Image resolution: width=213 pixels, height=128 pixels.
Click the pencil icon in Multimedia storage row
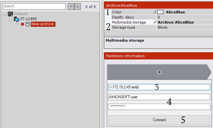click(155, 22)
